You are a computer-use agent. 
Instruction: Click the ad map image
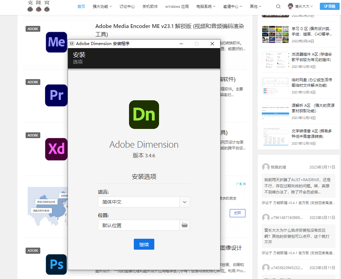[x=48, y=206]
